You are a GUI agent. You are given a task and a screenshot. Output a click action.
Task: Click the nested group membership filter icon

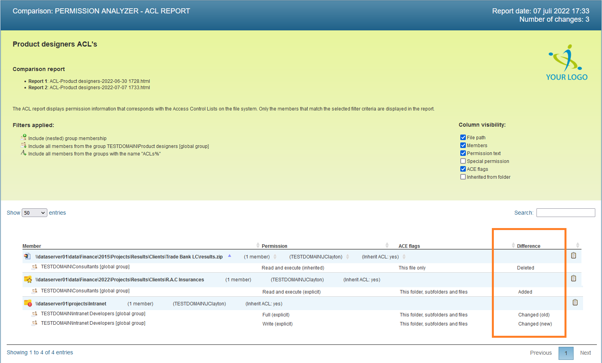pos(24,137)
